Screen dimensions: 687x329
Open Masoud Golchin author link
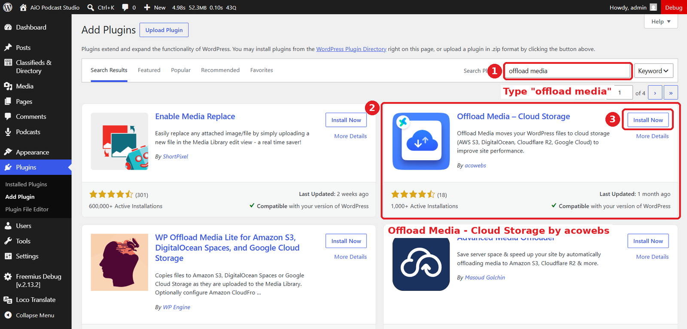(485, 278)
